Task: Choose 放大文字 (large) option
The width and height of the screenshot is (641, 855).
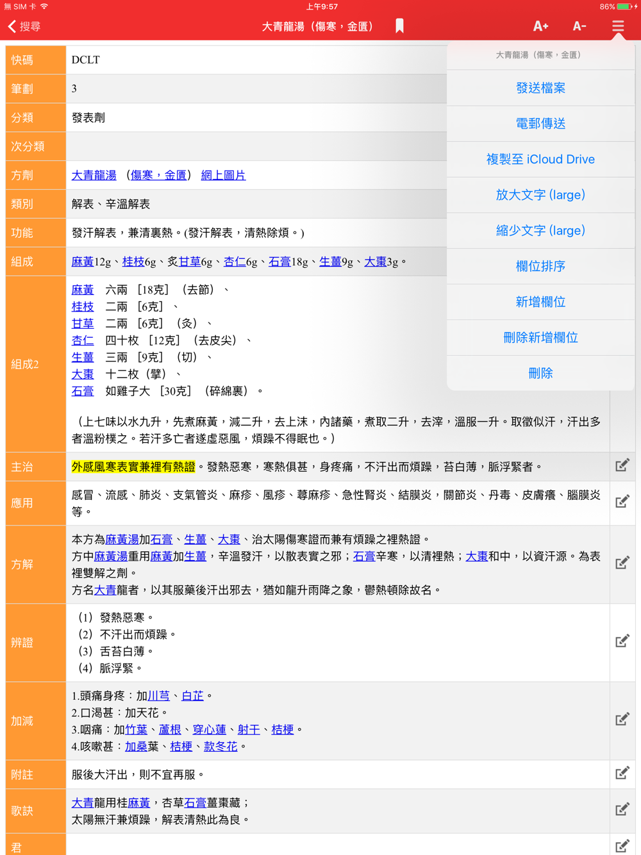Action: tap(540, 195)
